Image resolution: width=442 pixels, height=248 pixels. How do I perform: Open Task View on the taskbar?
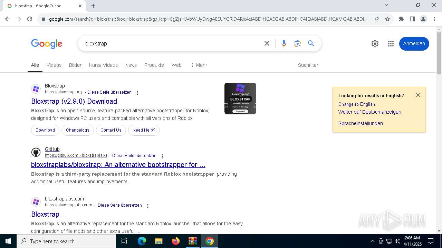point(124,241)
